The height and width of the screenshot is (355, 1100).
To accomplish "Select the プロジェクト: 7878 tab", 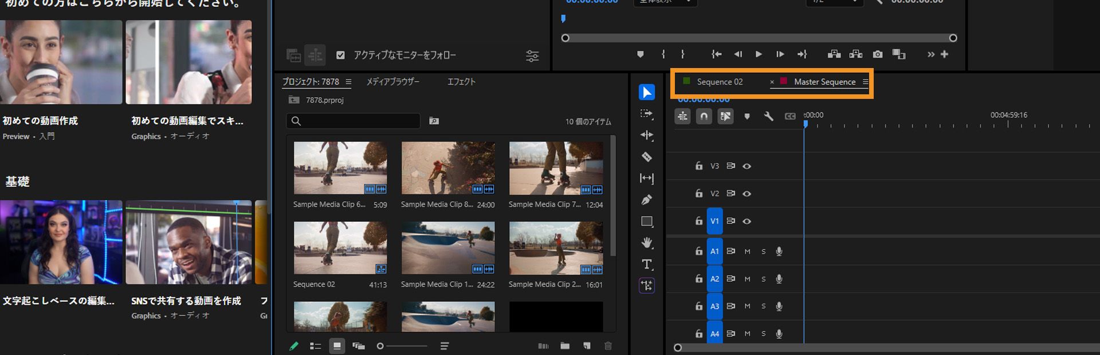I will 311,82.
